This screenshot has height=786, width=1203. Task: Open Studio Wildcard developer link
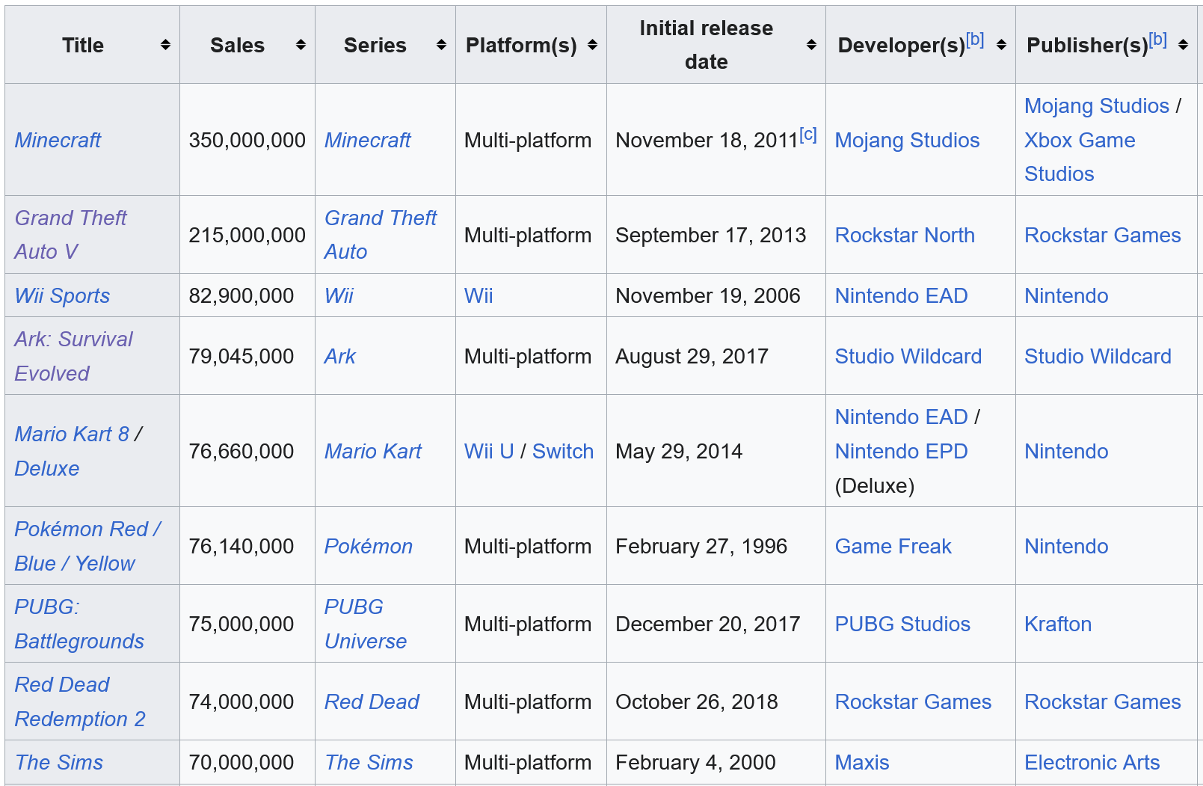[x=908, y=356]
